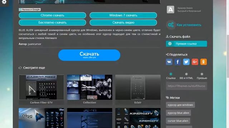
Task: Select the Превью radio option
Action: point(202,74)
